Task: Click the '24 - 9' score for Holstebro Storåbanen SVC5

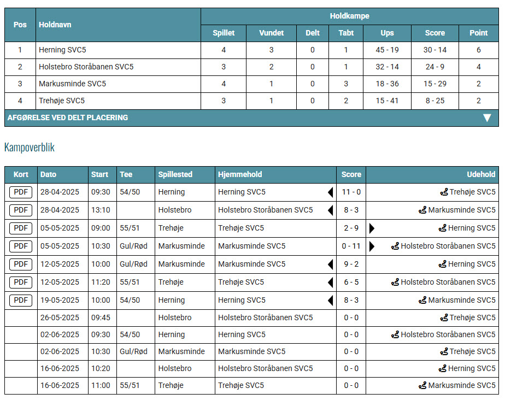Action: pos(435,67)
